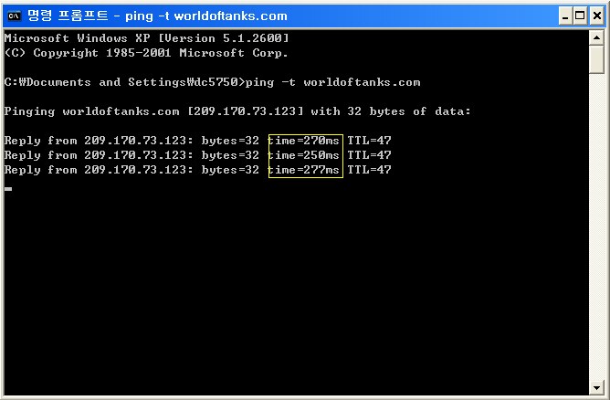Close the command prompt window
Image resolution: width=610 pixels, height=400 pixels.
click(597, 16)
